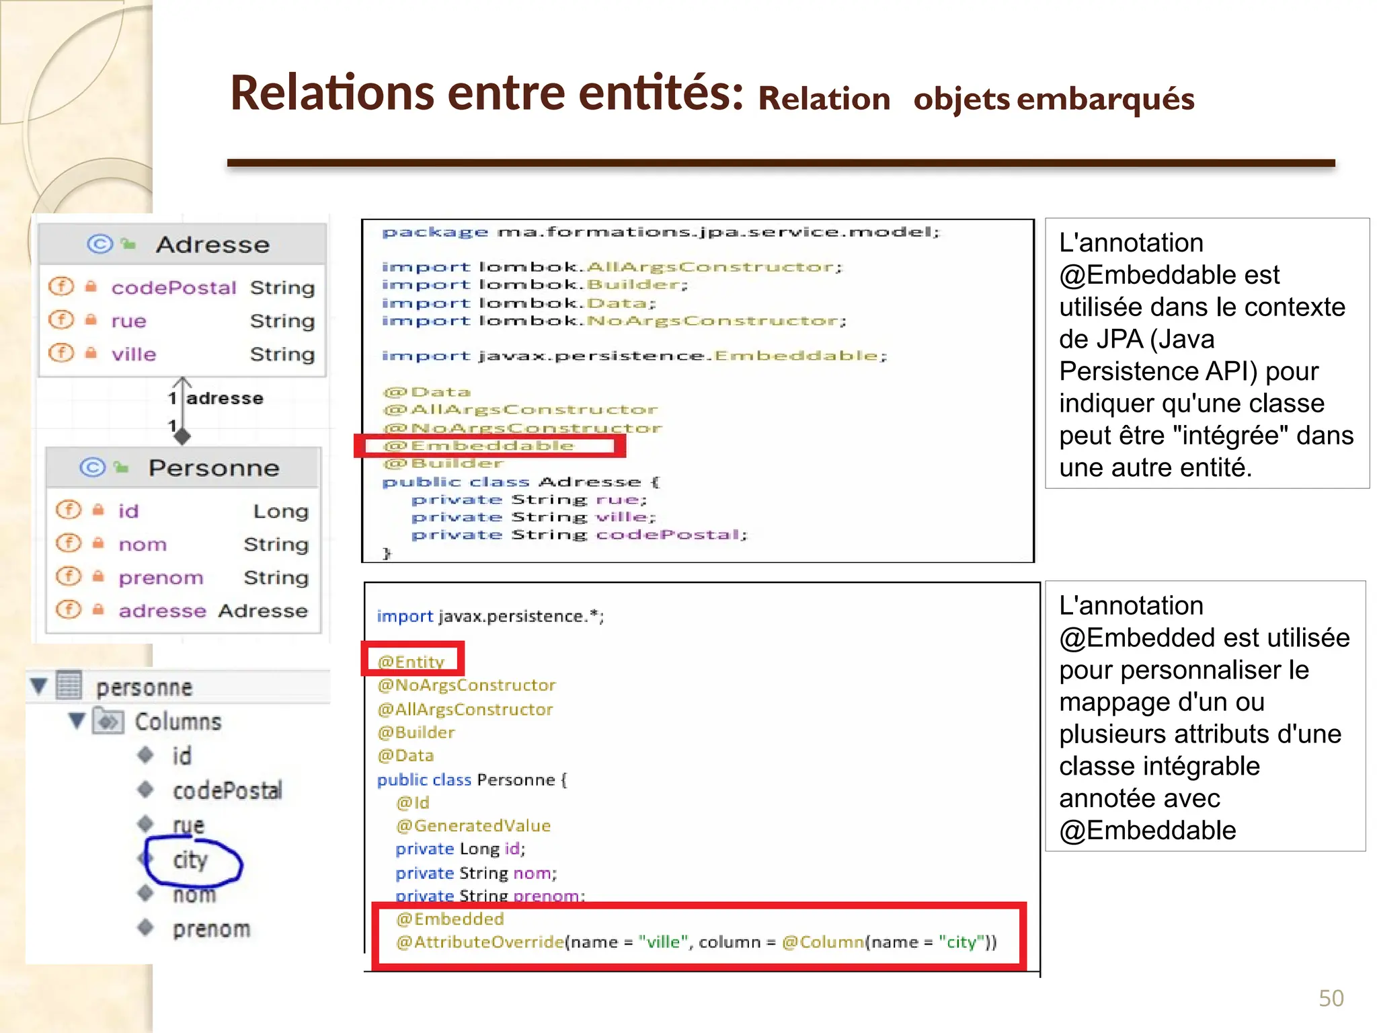Image resolution: width=1377 pixels, height=1033 pixels.
Task: Click the lock icon next to codePostal
Action: 91,286
